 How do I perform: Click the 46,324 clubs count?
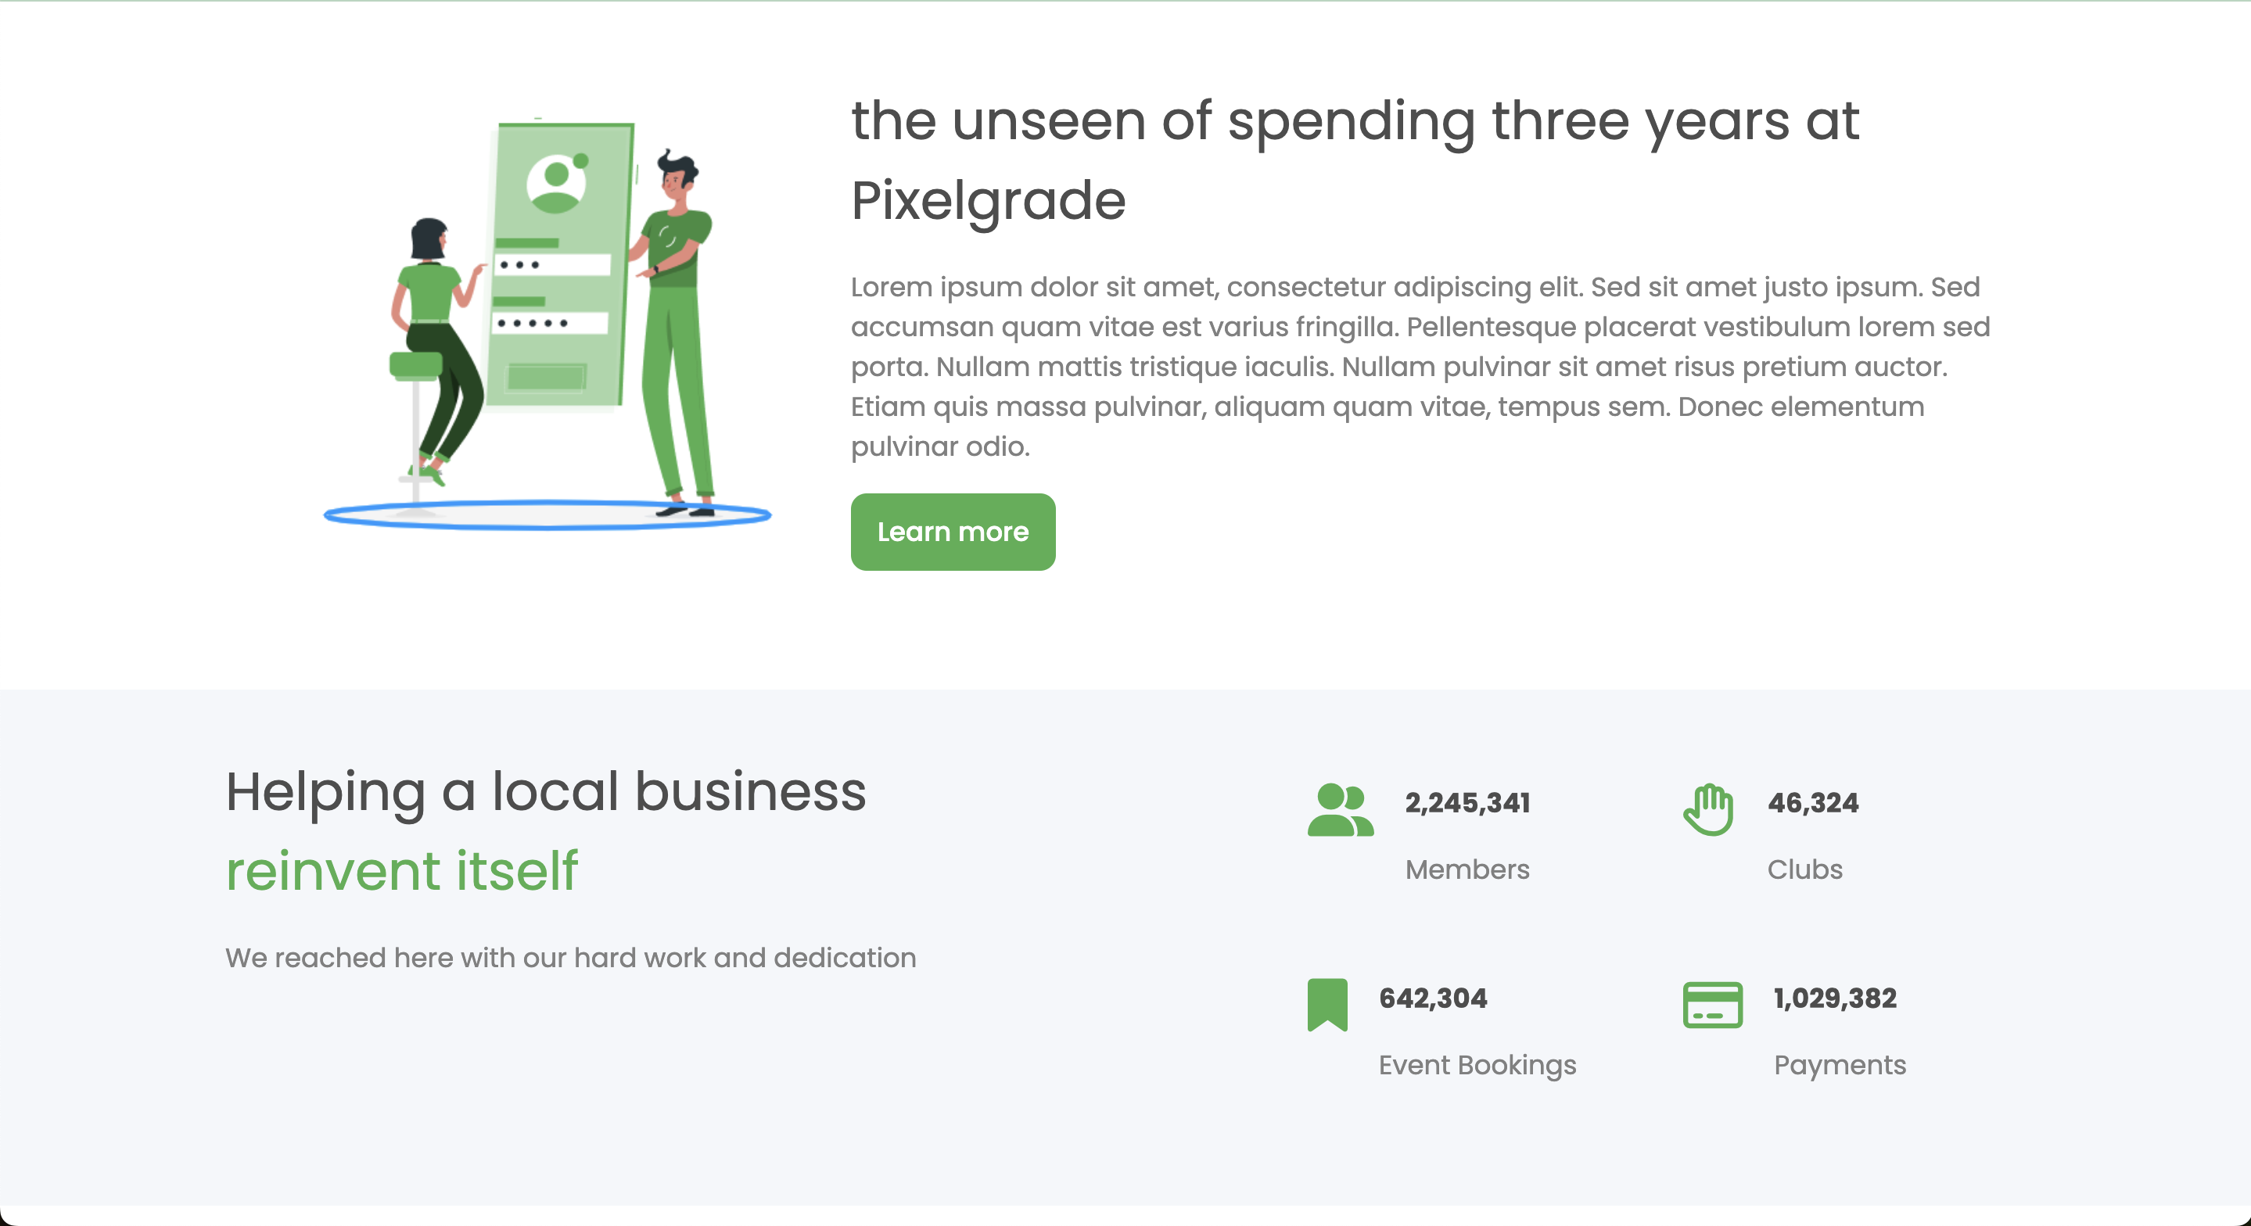click(x=1813, y=803)
